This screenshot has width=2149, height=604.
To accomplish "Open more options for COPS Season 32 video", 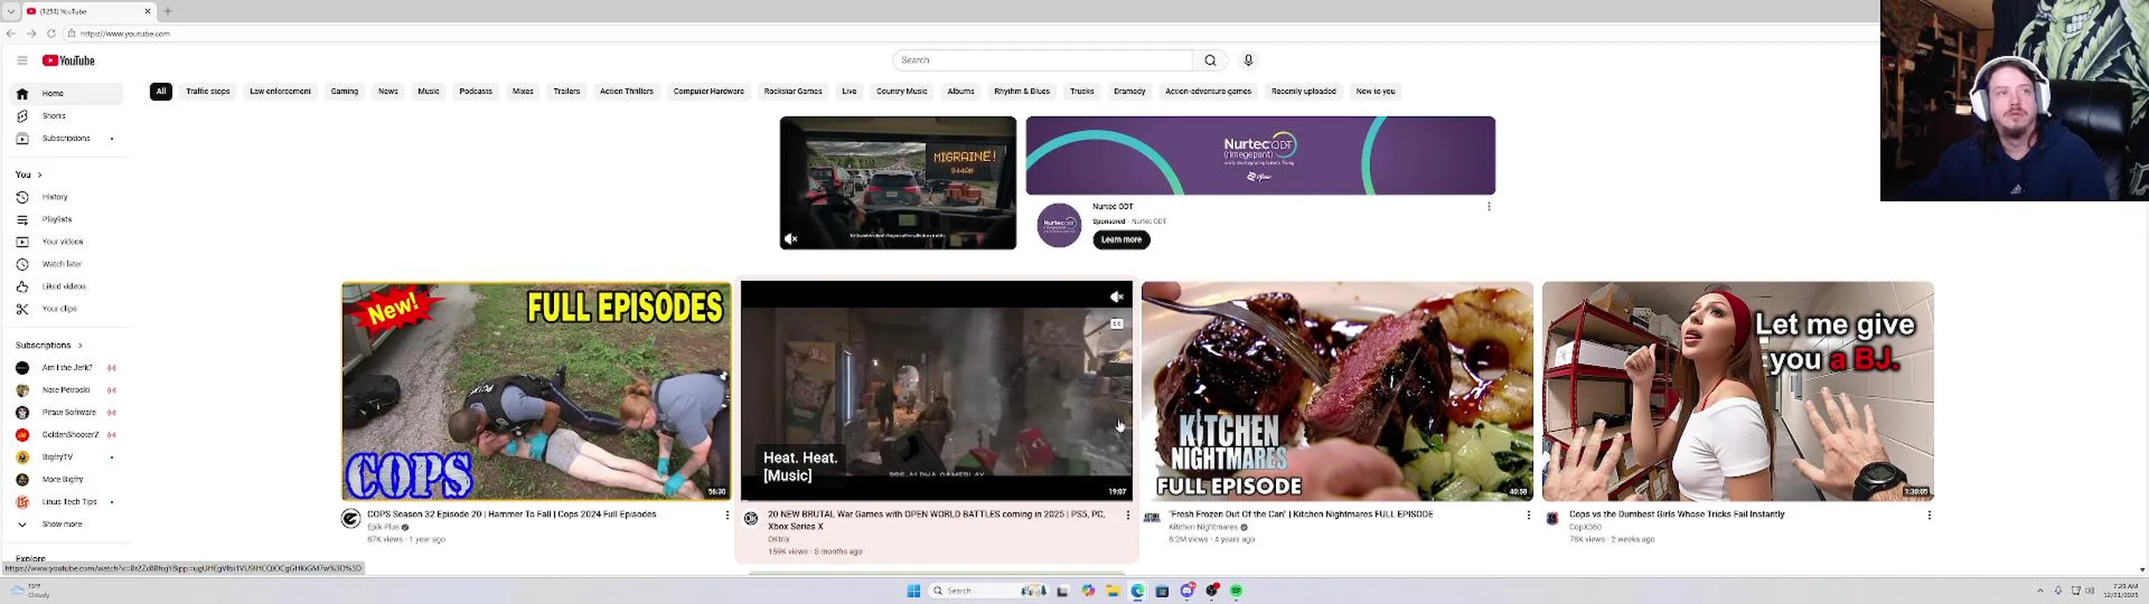I will (x=727, y=515).
